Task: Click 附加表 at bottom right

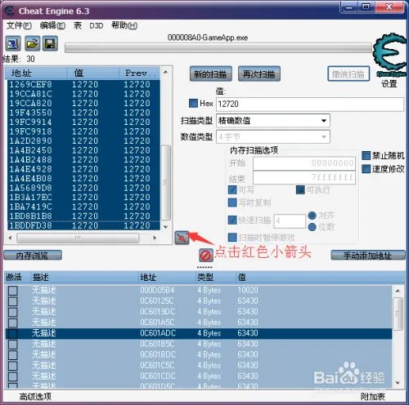Action: point(372,397)
